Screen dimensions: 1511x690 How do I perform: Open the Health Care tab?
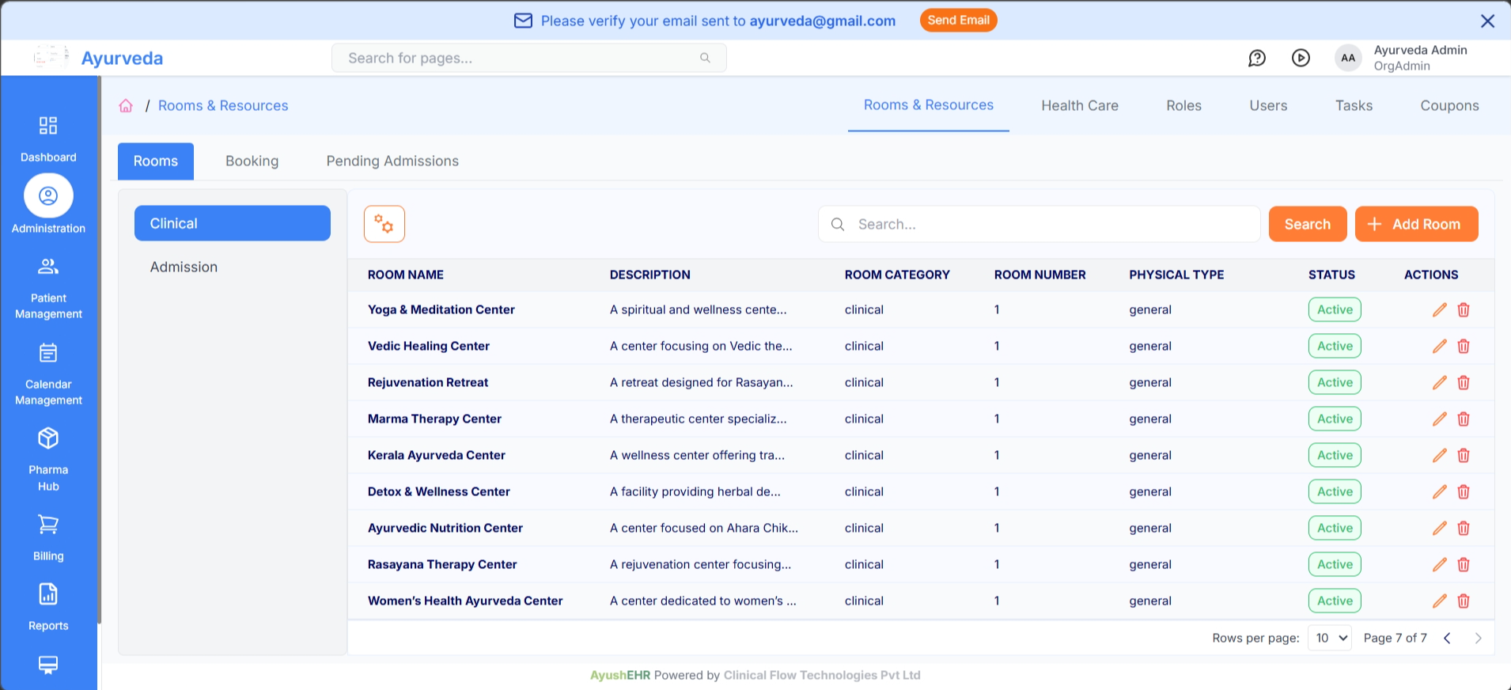click(1079, 106)
